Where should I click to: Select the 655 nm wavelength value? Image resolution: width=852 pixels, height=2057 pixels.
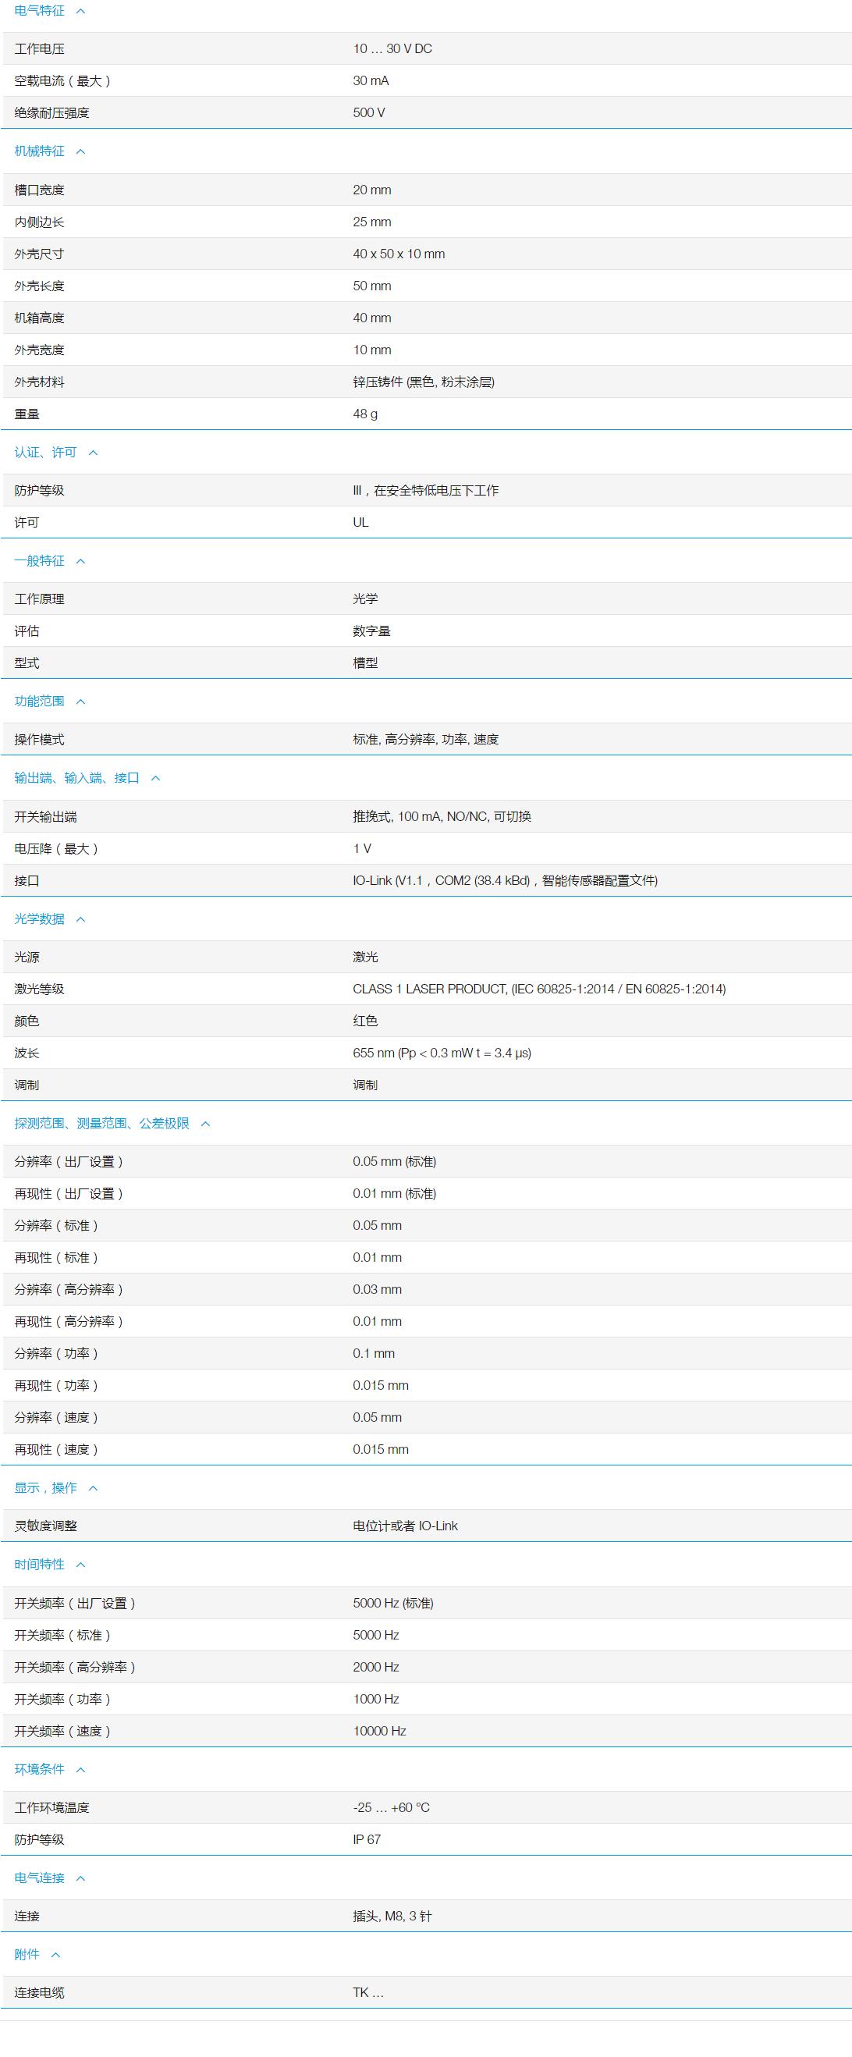tap(442, 1053)
